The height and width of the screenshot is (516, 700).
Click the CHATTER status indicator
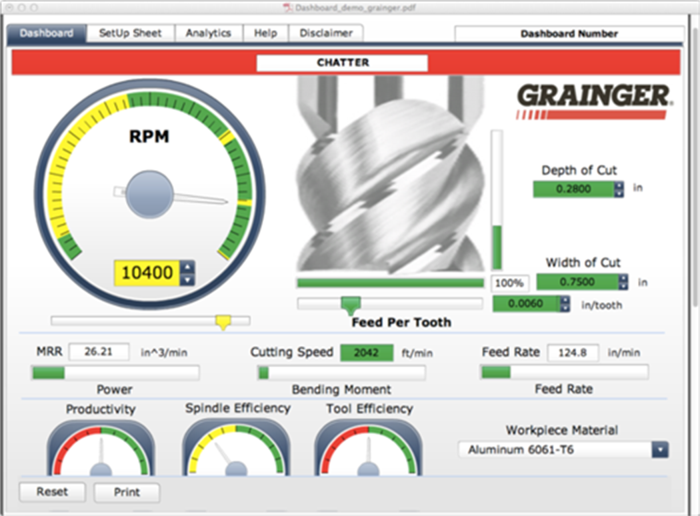[343, 63]
